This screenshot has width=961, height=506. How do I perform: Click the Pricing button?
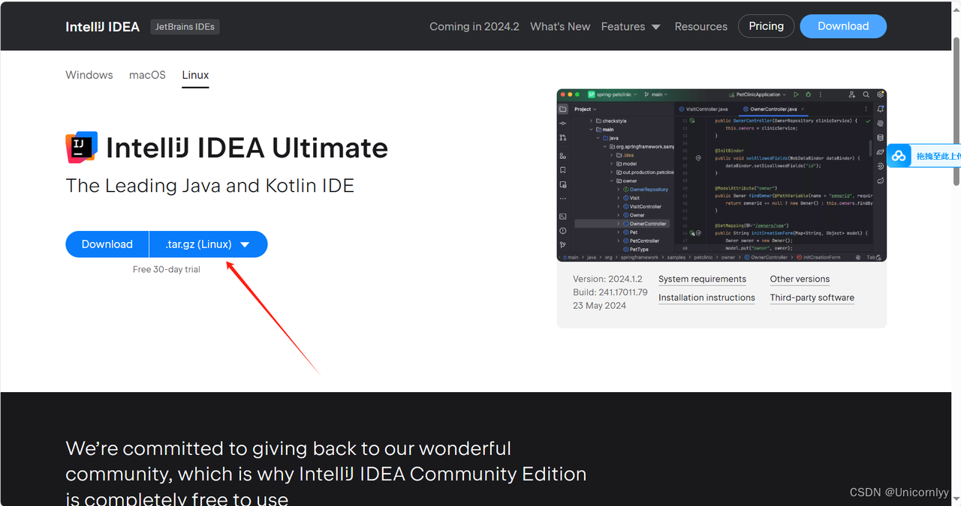766,26
